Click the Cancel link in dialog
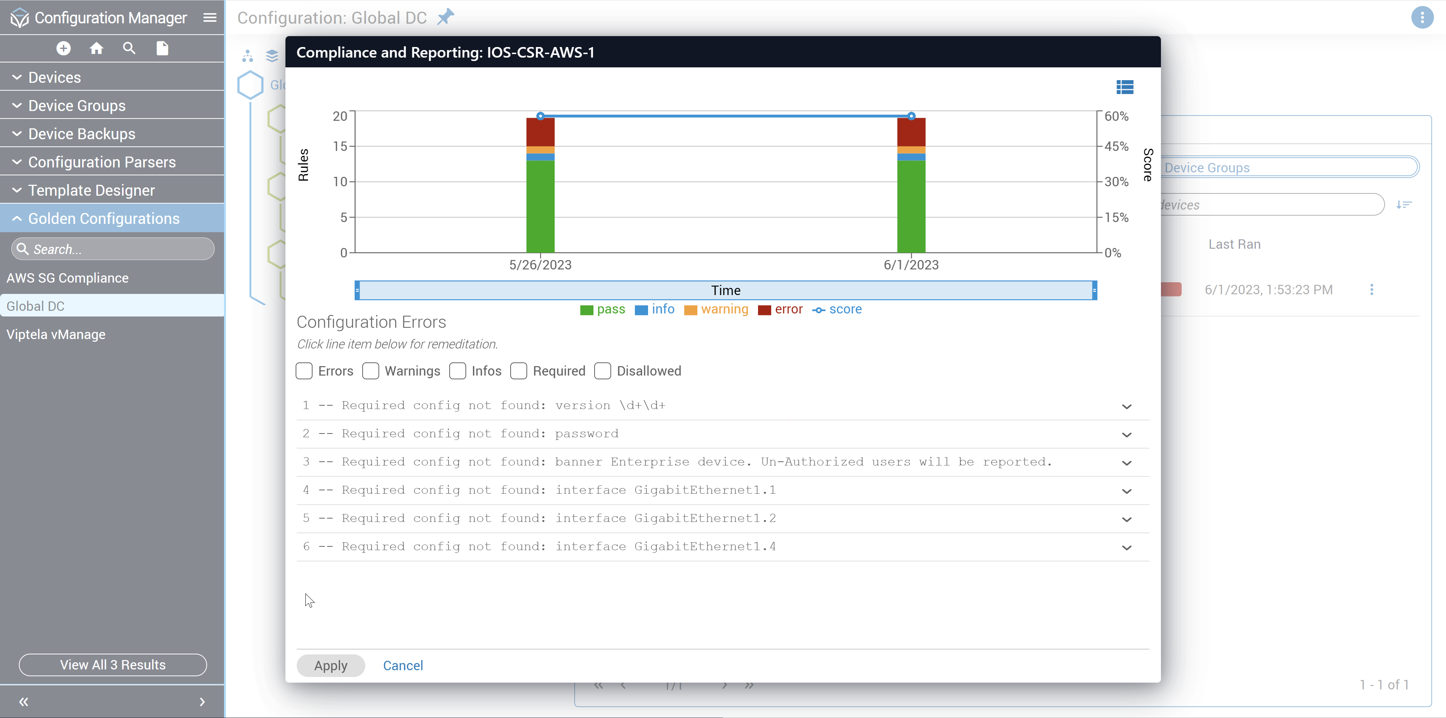This screenshot has width=1446, height=718. (x=403, y=665)
